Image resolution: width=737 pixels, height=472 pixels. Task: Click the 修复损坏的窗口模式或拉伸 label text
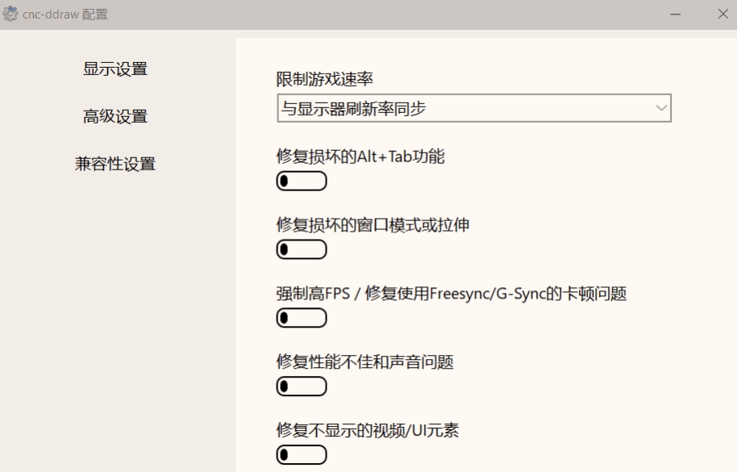(x=373, y=225)
